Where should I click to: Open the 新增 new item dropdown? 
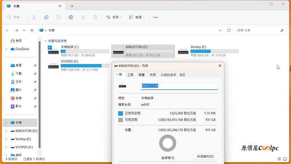coord(15,17)
